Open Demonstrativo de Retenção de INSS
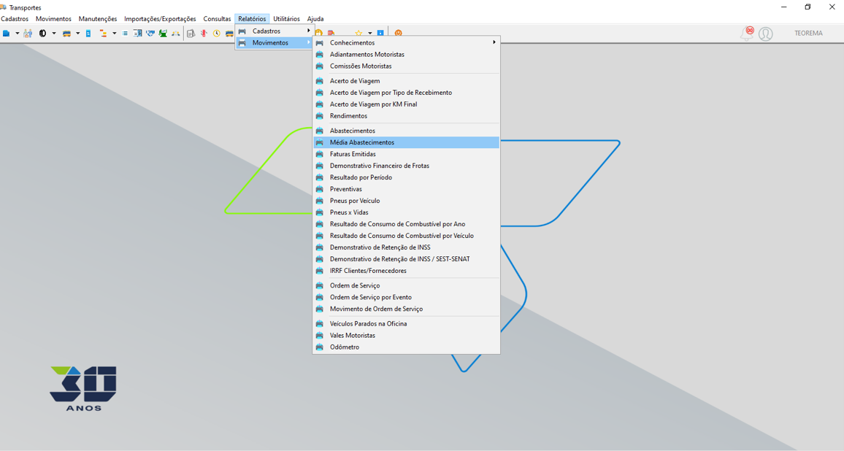This screenshot has height=451, width=844. click(407, 247)
